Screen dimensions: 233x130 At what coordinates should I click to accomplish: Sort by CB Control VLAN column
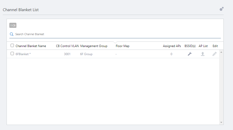point(67,46)
